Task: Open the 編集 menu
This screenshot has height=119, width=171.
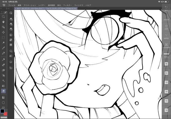Action: (19, 5)
